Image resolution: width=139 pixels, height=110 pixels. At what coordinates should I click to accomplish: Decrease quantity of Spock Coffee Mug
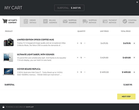point(85,43)
